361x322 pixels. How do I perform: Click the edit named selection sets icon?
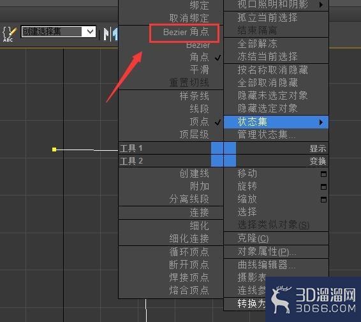(x=9, y=33)
